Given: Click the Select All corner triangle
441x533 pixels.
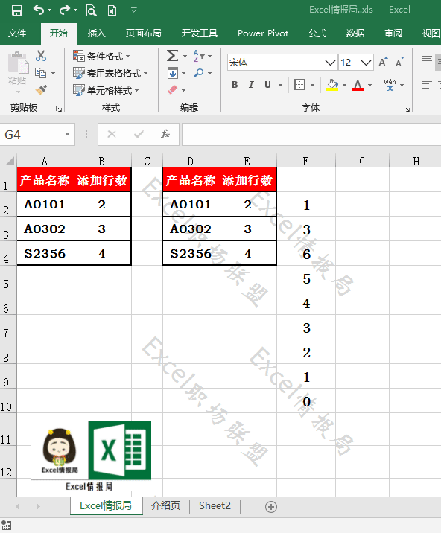Looking at the screenshot, I should point(10,161).
